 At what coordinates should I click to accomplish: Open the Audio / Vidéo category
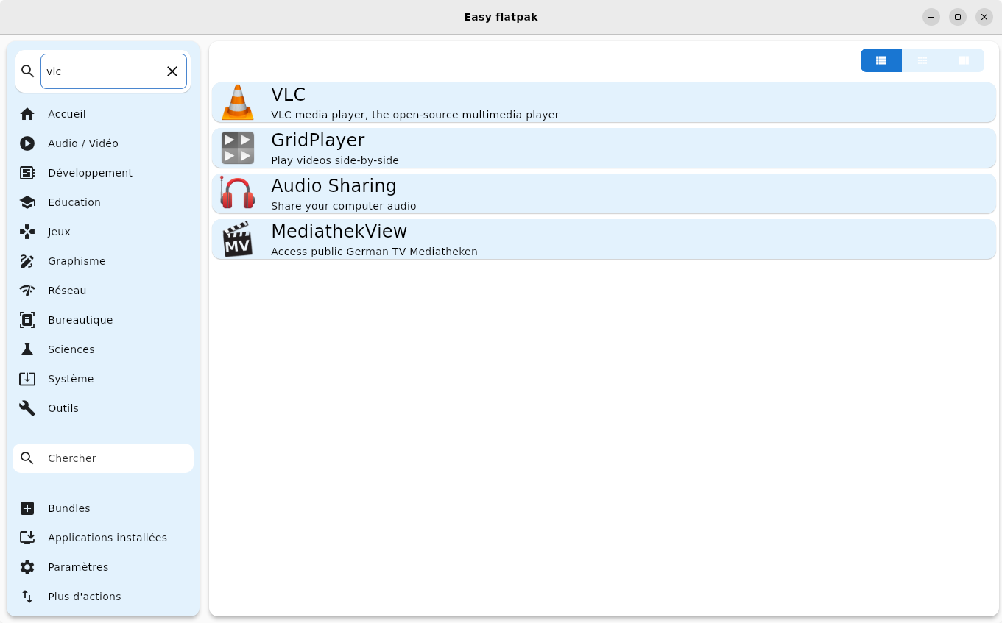click(103, 143)
